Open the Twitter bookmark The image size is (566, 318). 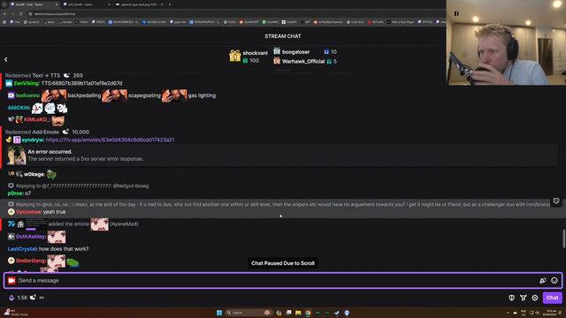point(81,22)
